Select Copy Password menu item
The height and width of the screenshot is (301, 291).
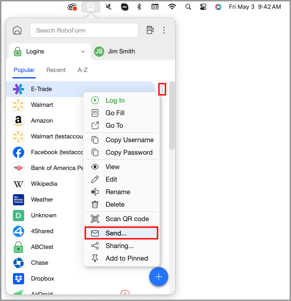121,152
